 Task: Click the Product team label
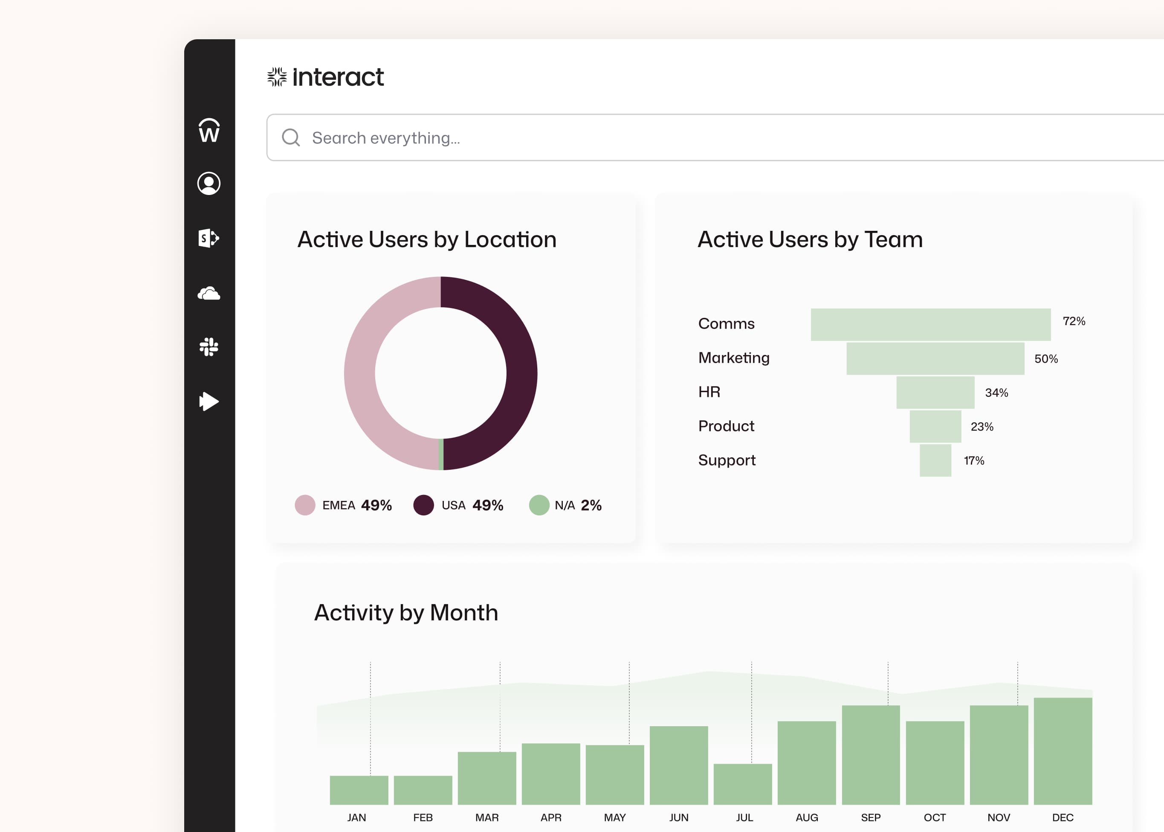point(727,426)
